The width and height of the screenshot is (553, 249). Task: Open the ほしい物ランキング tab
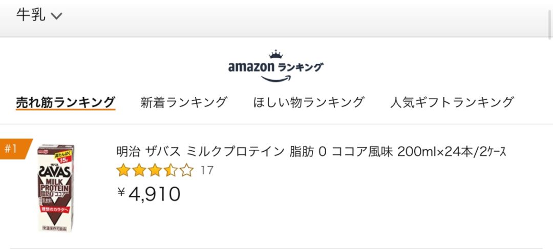click(309, 102)
